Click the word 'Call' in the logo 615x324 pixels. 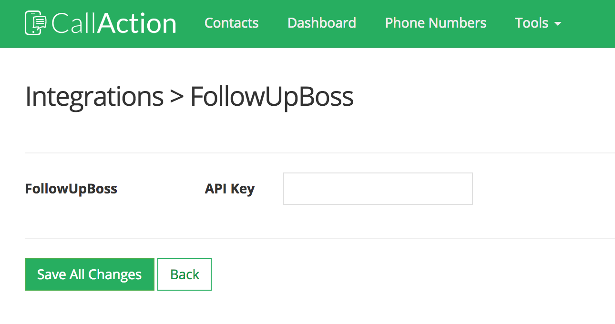[x=74, y=23]
